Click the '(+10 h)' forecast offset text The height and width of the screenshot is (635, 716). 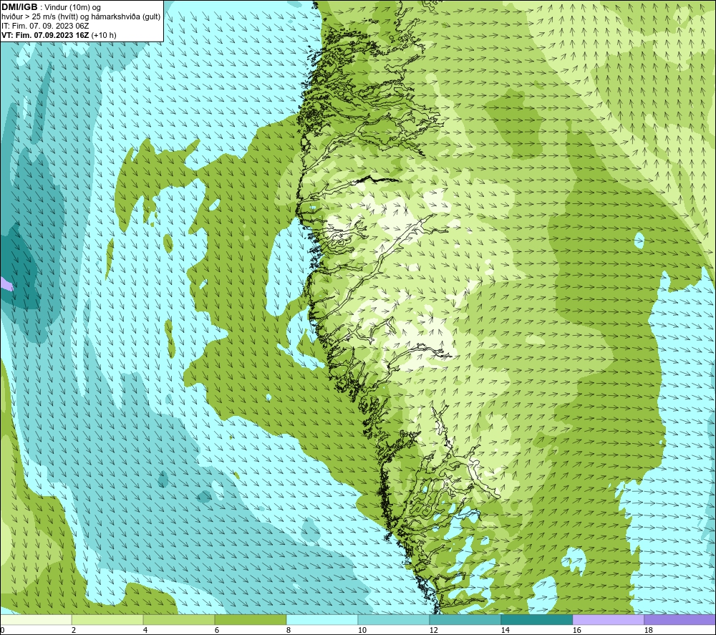104,35
